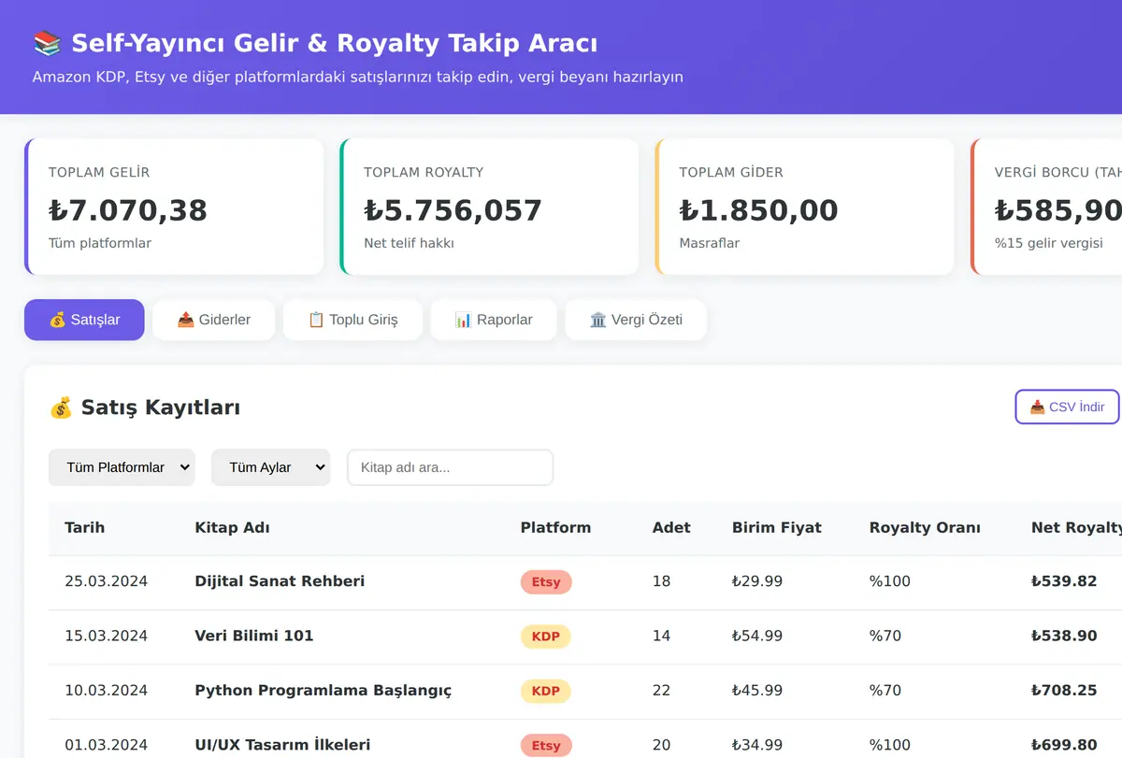Focus the Kitap adı ara search field
Image resolution: width=1122 pixels, height=758 pixels.
click(x=450, y=467)
